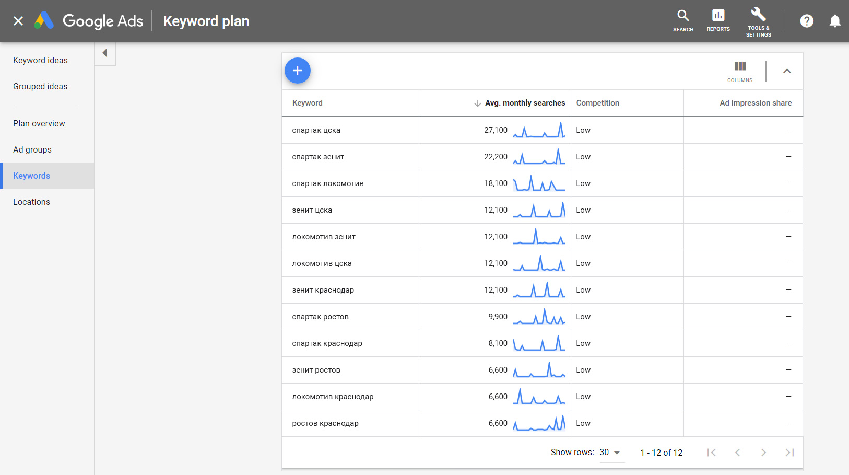Click the Google Ads logo
This screenshot has height=475, width=849.
[x=44, y=21]
